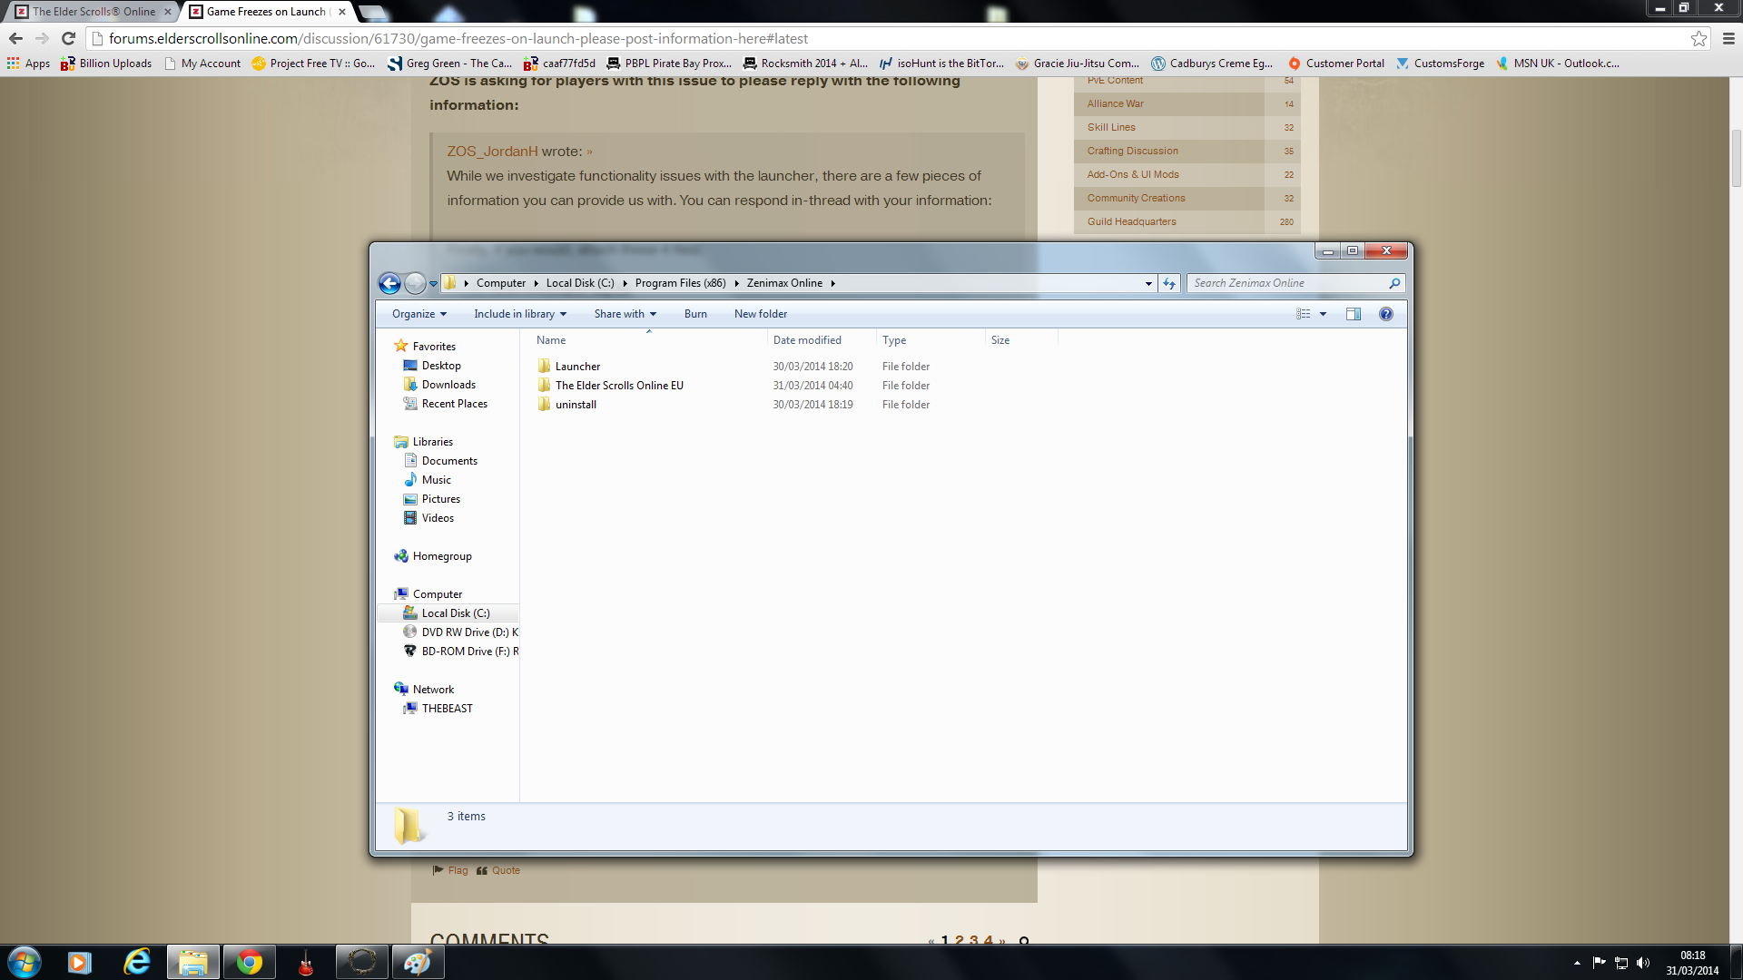Screen dimensions: 1743x980
Task: Select BD-ROM Drive (F:)
Action: point(461,652)
